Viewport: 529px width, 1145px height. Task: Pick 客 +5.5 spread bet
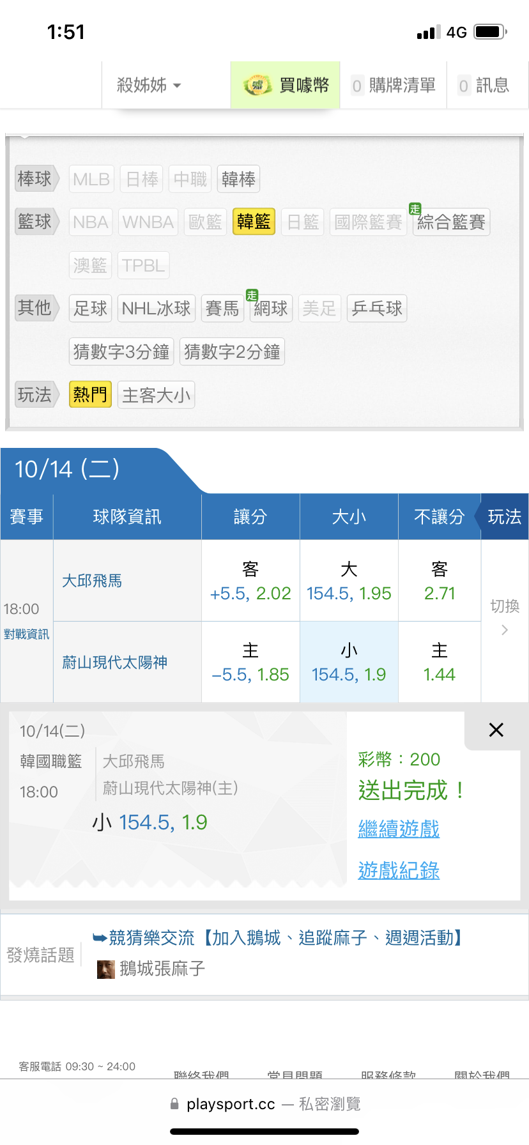[x=250, y=581]
